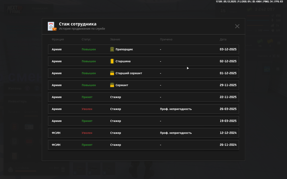Click the employee record document icon in header

tap(52, 26)
